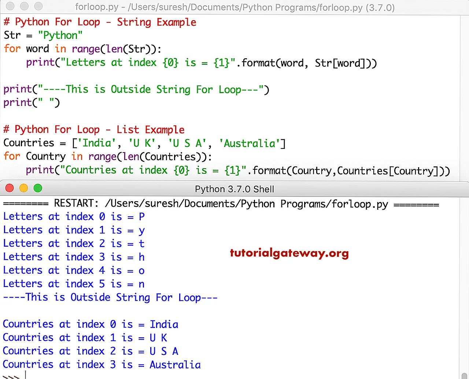
Task: Click the Countries list definition line
Action: [145, 143]
